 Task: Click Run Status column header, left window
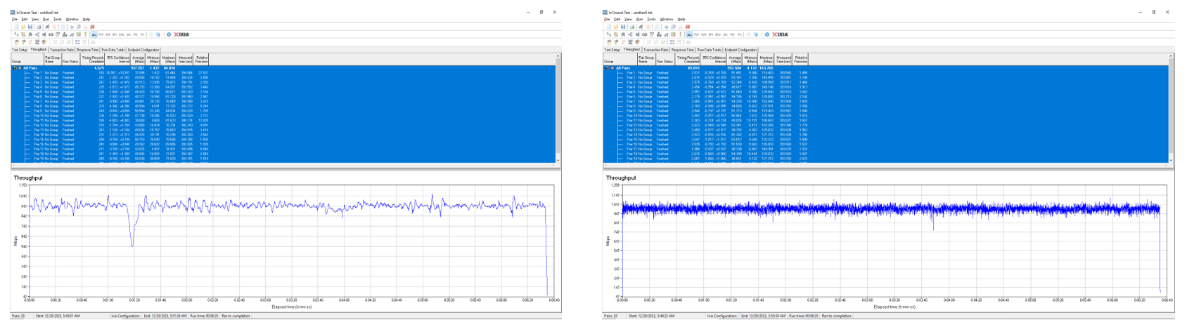click(x=70, y=59)
